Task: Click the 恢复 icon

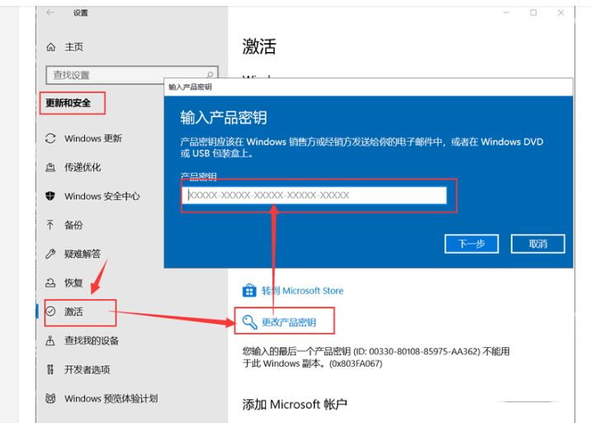Action: [50, 283]
